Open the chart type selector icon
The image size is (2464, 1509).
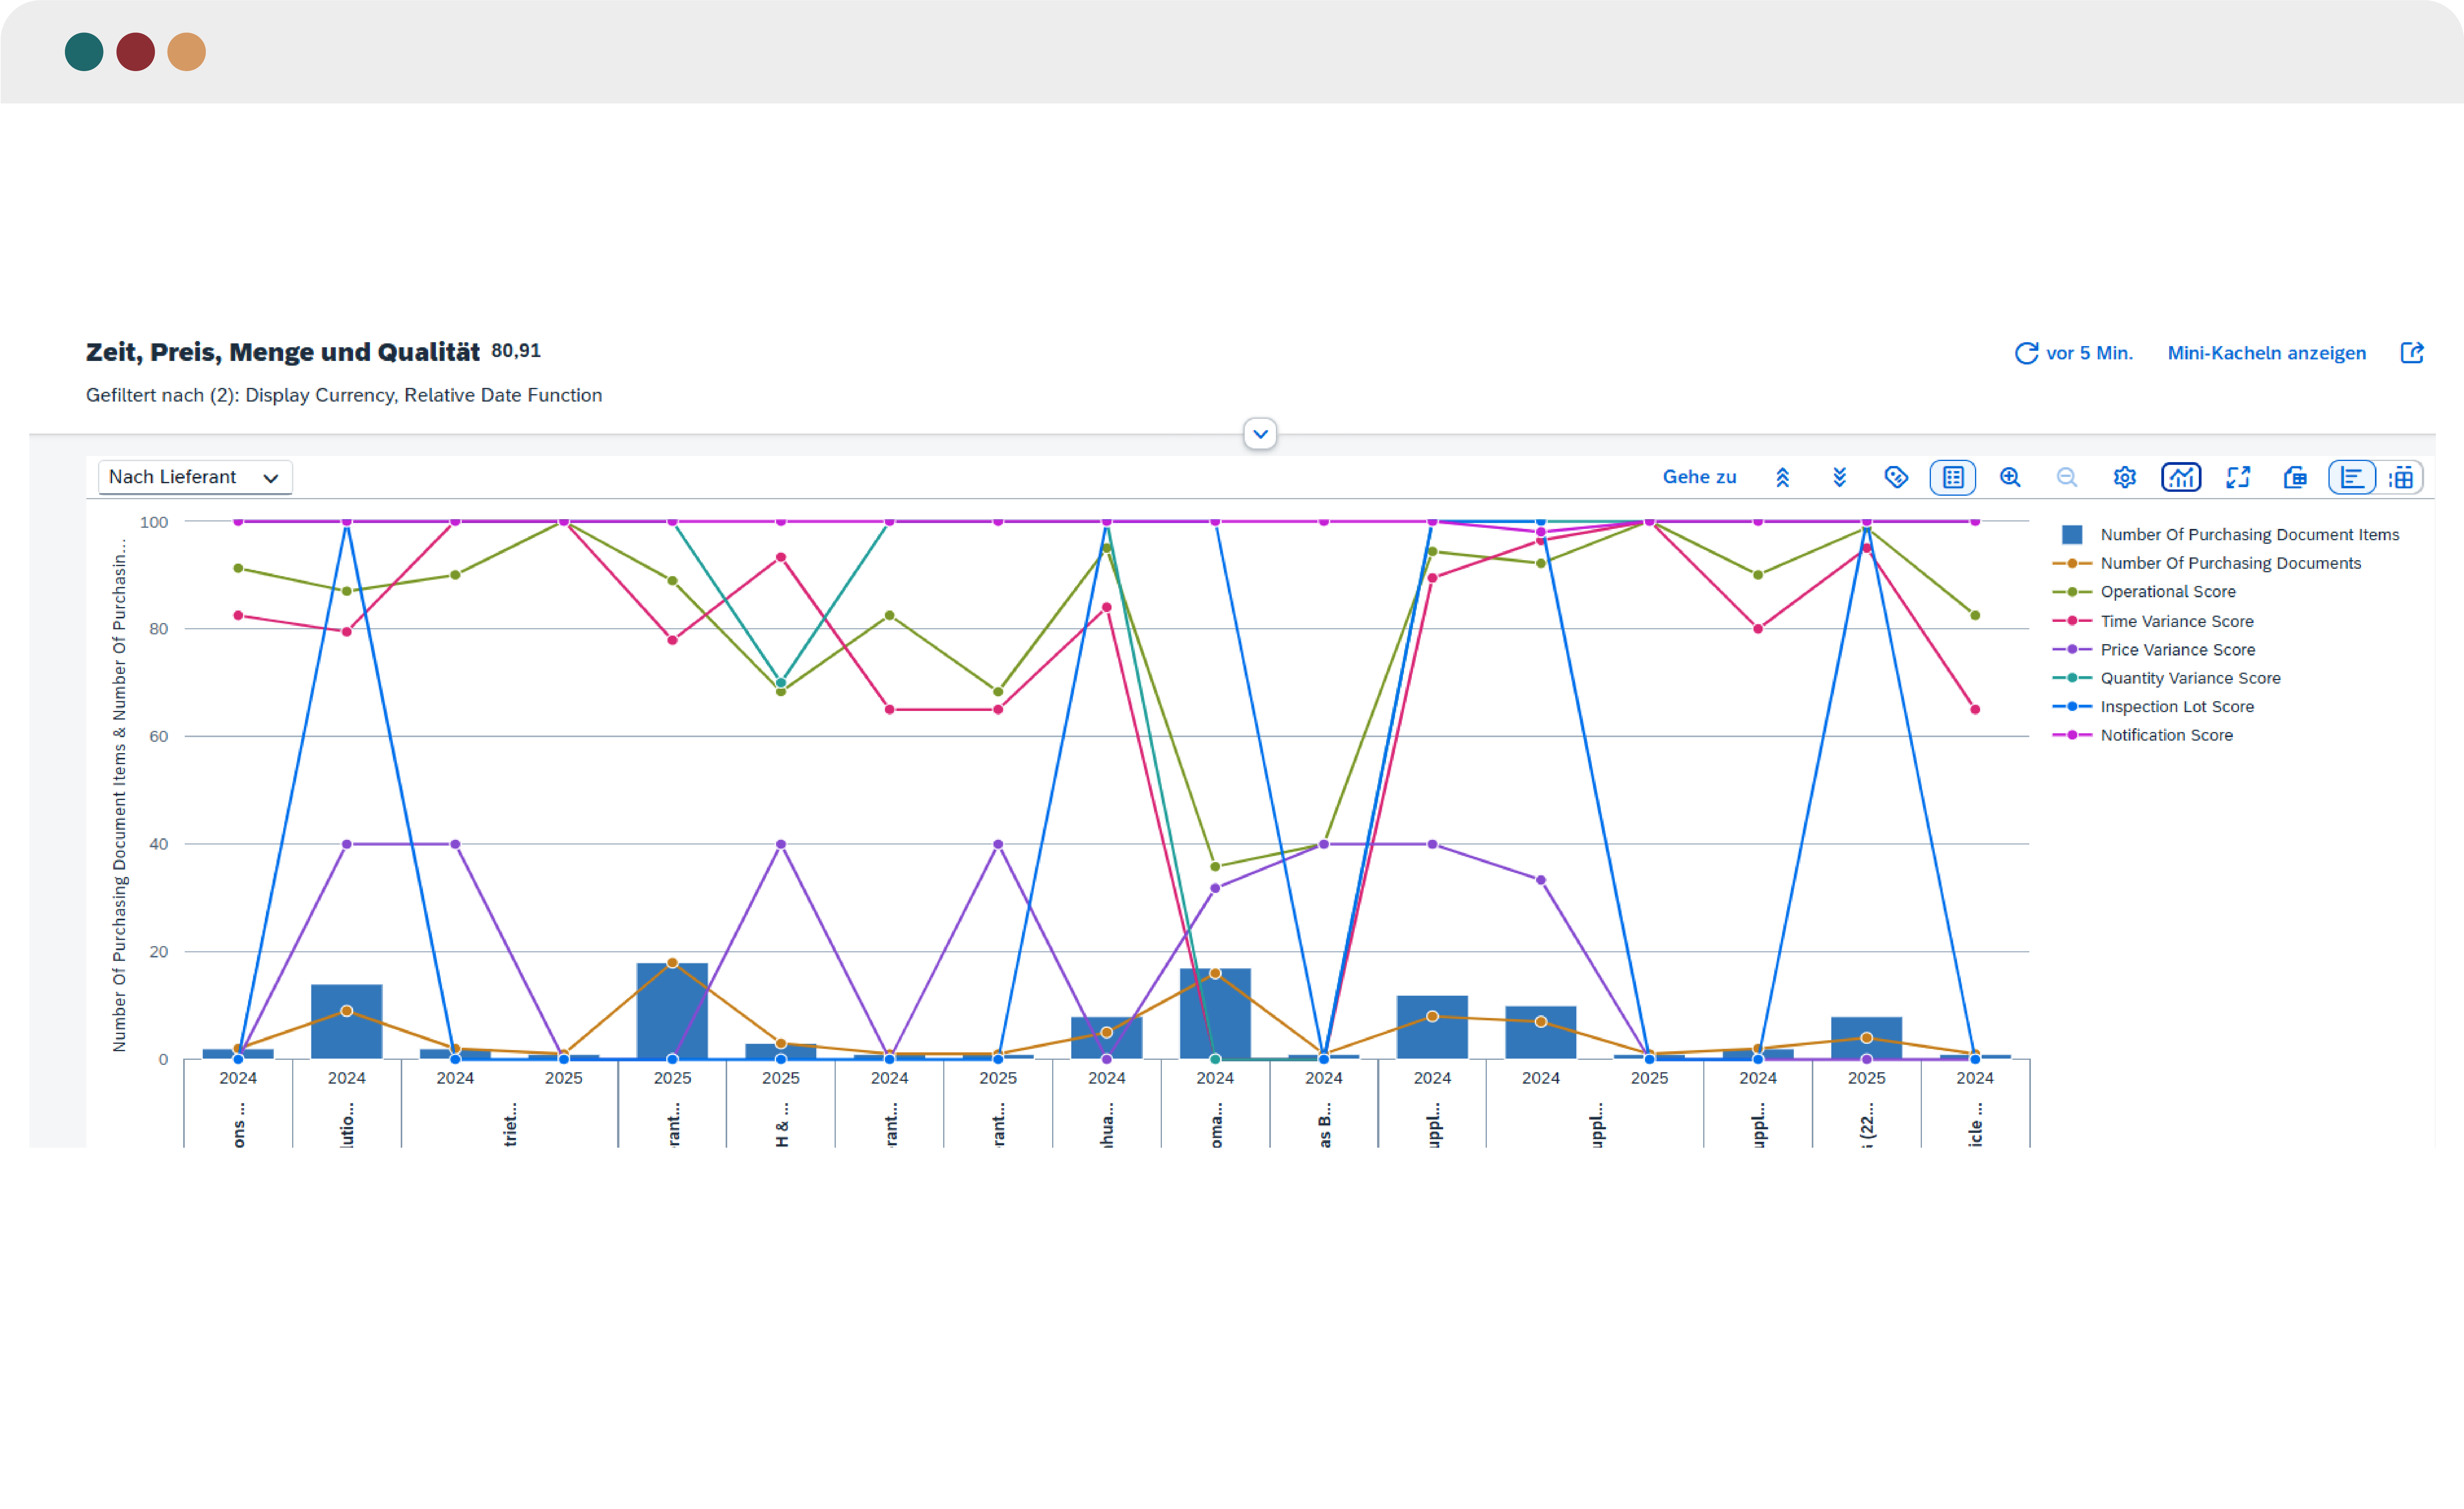click(x=2181, y=478)
